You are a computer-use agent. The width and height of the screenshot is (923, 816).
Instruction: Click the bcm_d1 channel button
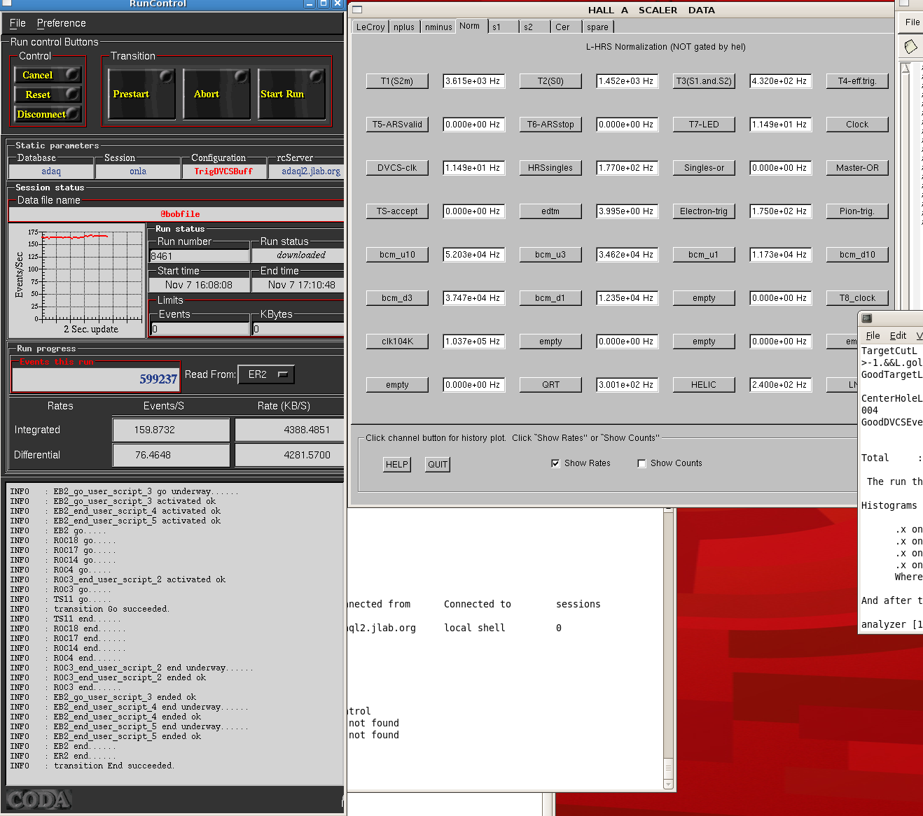point(550,298)
